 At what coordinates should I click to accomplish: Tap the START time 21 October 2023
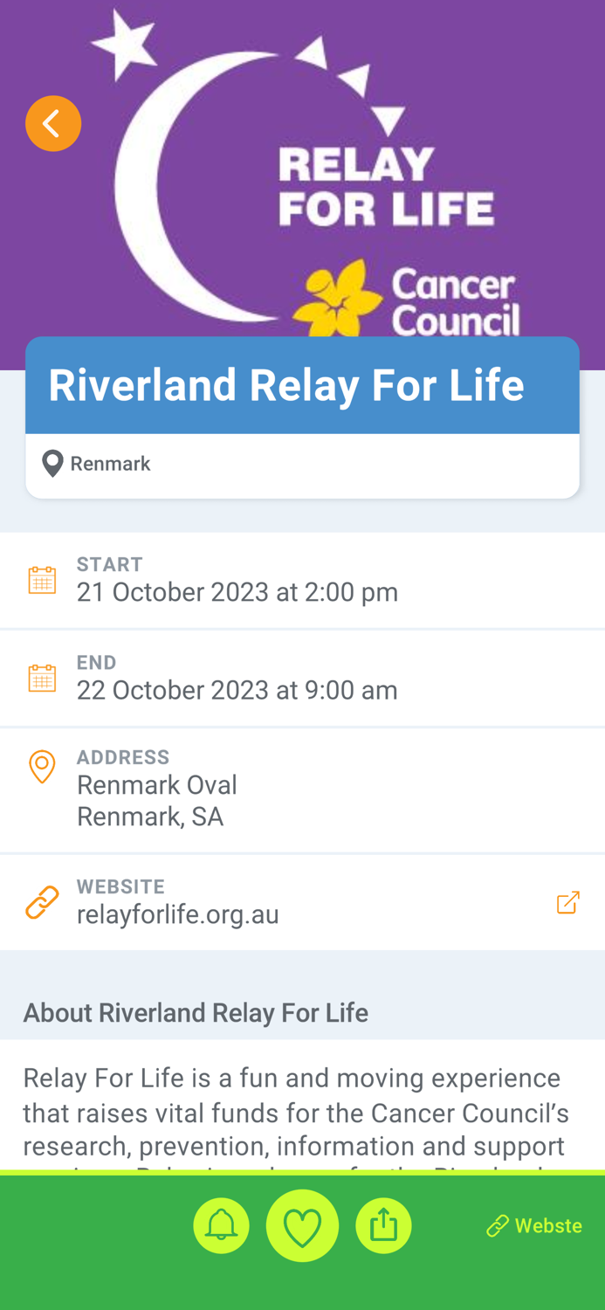point(237,592)
